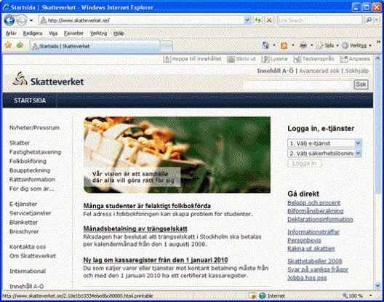Click the Live Search magnifier icon
This screenshot has height=302, width=384.
pyautogui.click(x=369, y=20)
